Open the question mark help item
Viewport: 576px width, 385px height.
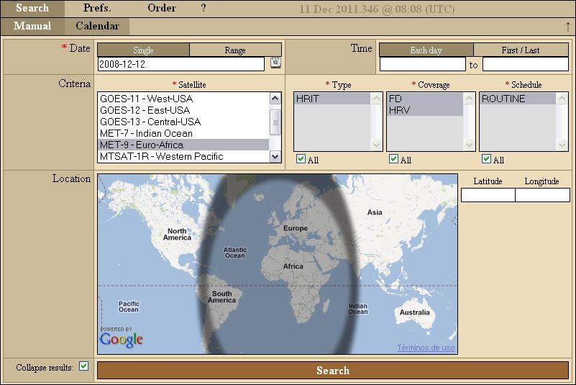pos(204,8)
